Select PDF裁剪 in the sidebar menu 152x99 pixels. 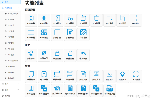pyautogui.click(x=10, y=49)
